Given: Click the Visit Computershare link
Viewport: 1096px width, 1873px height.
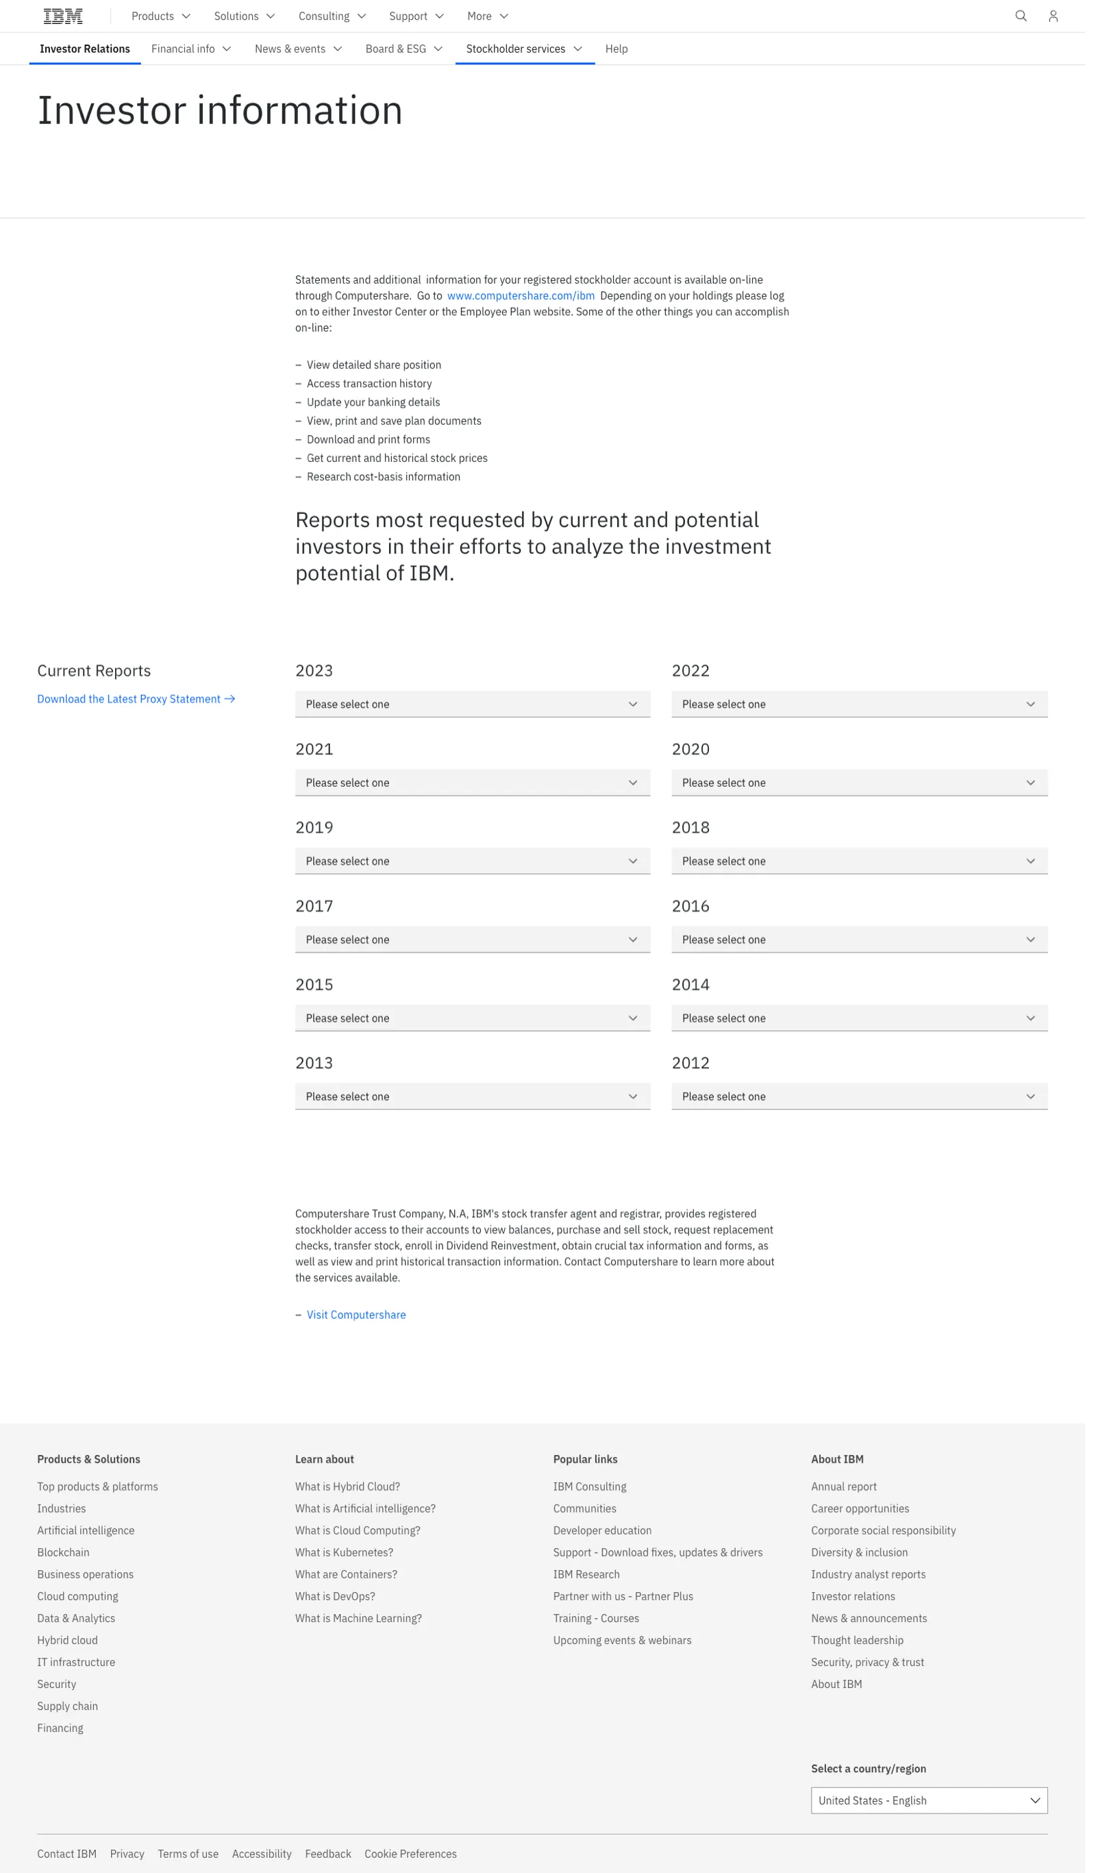Looking at the screenshot, I should point(360,1327).
